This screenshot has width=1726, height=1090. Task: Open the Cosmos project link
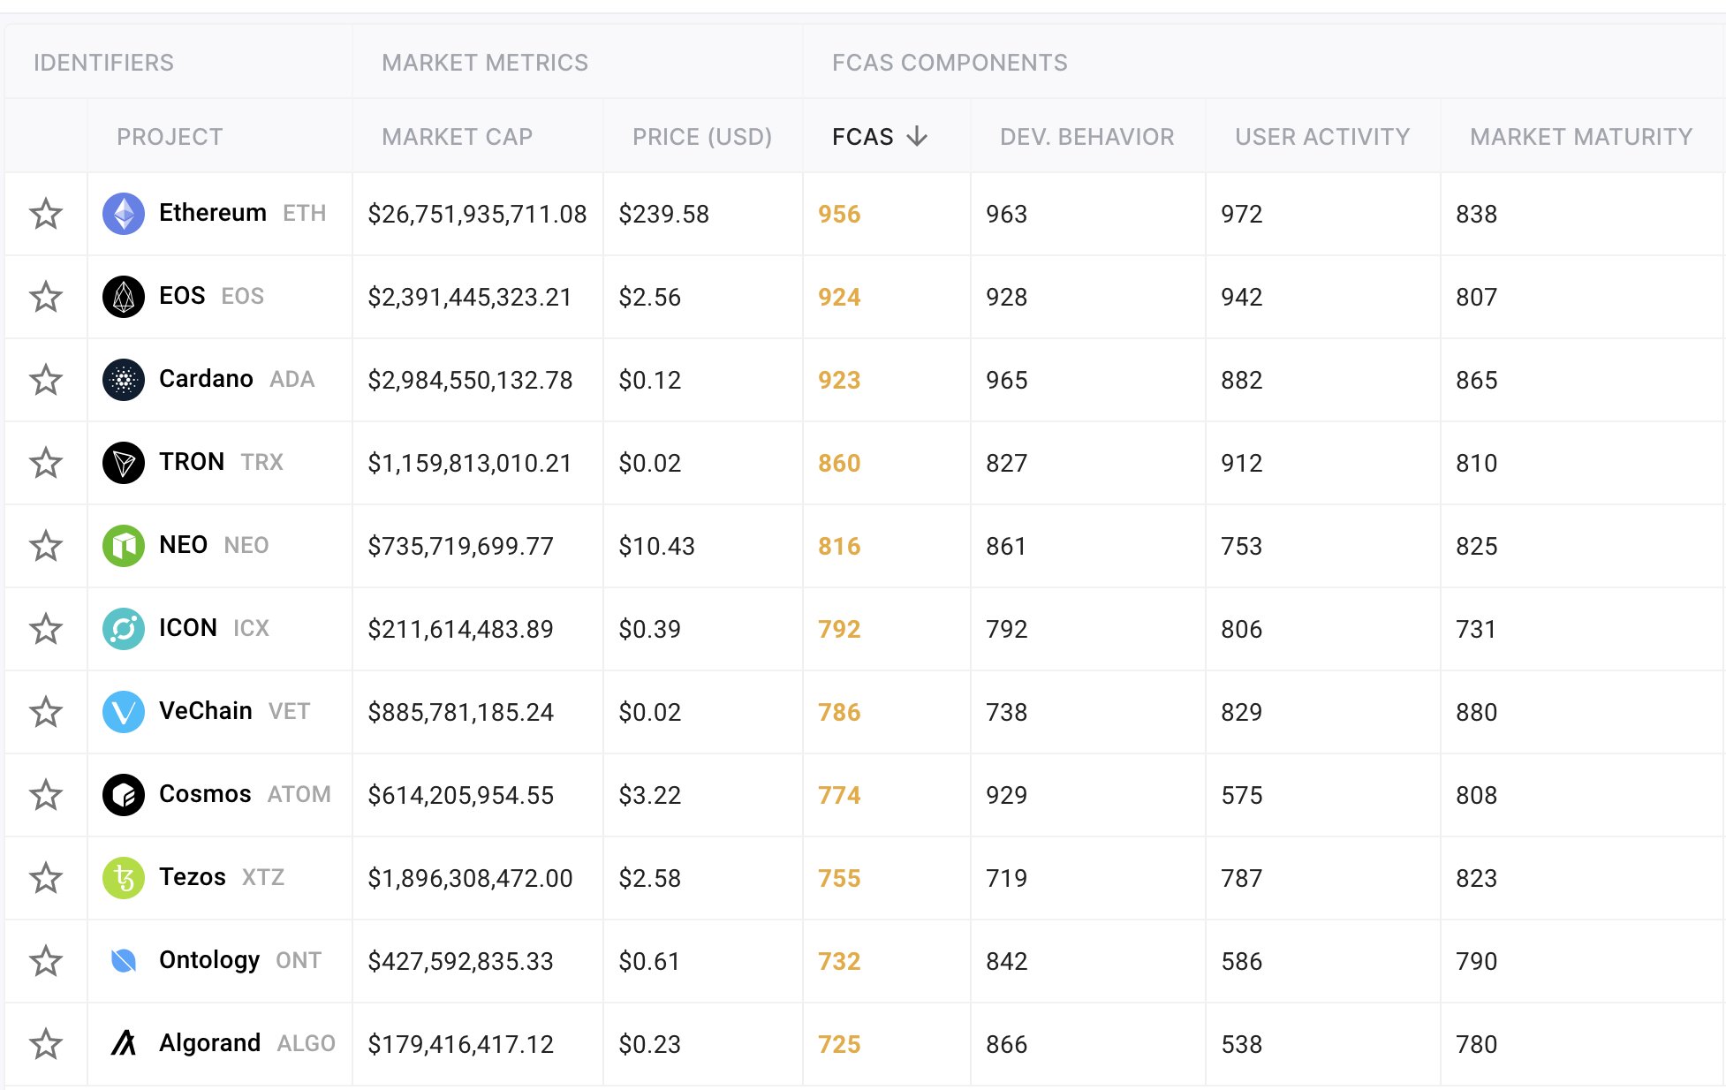[x=205, y=794]
